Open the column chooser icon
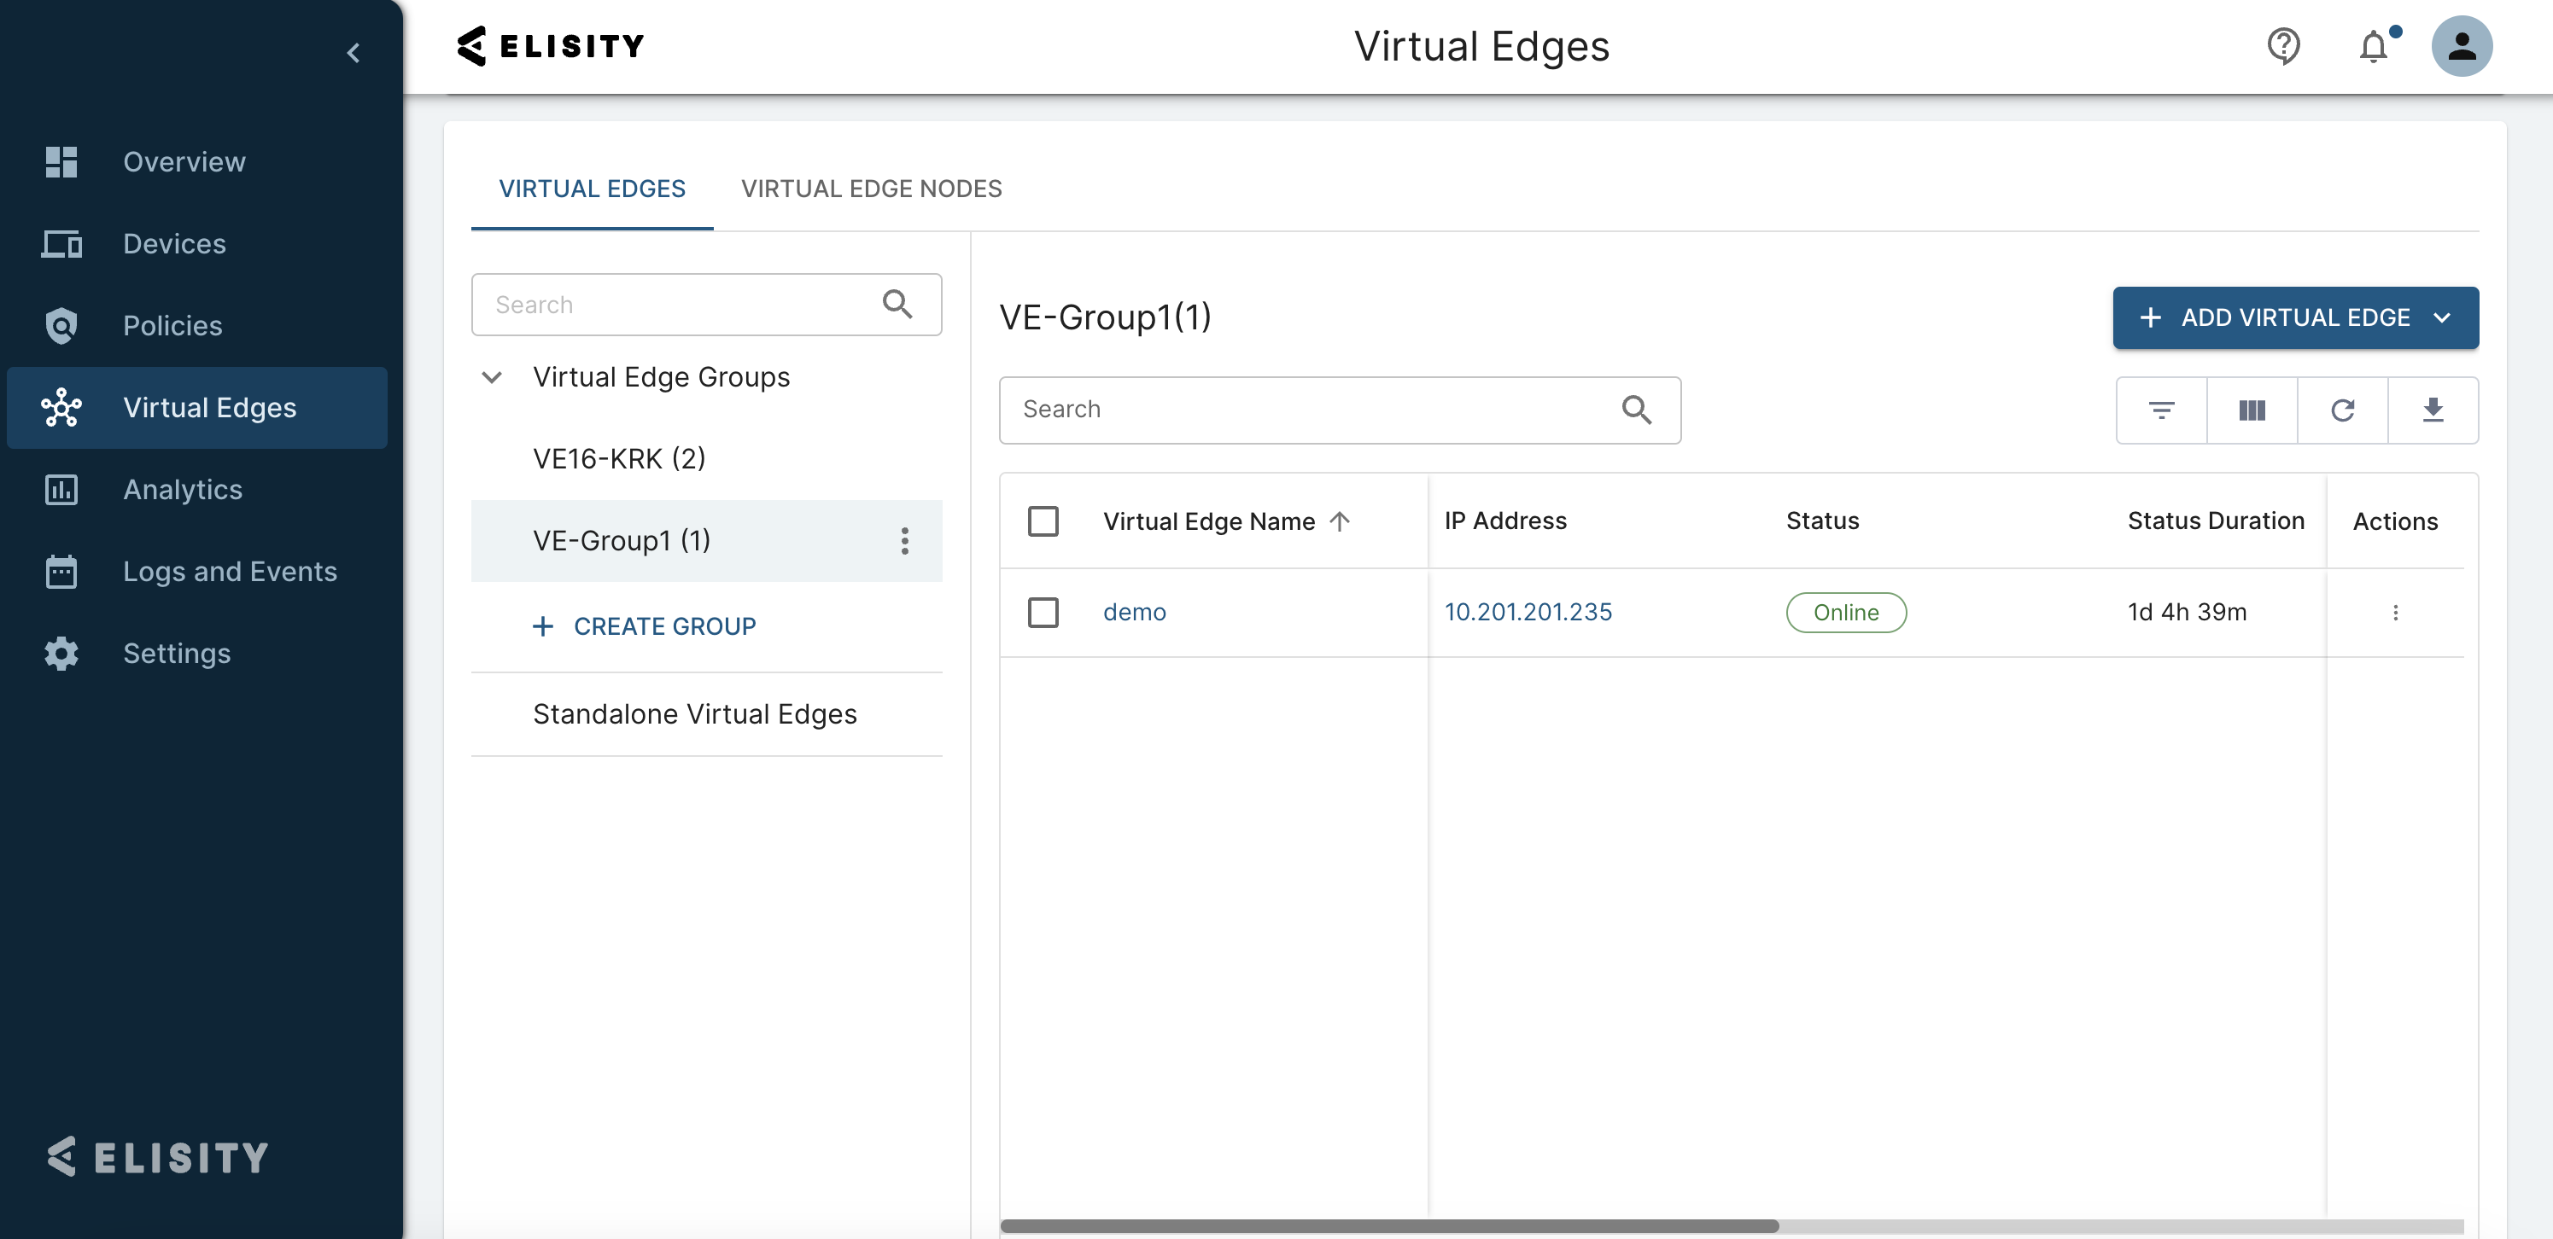2553x1239 pixels. pyautogui.click(x=2252, y=410)
